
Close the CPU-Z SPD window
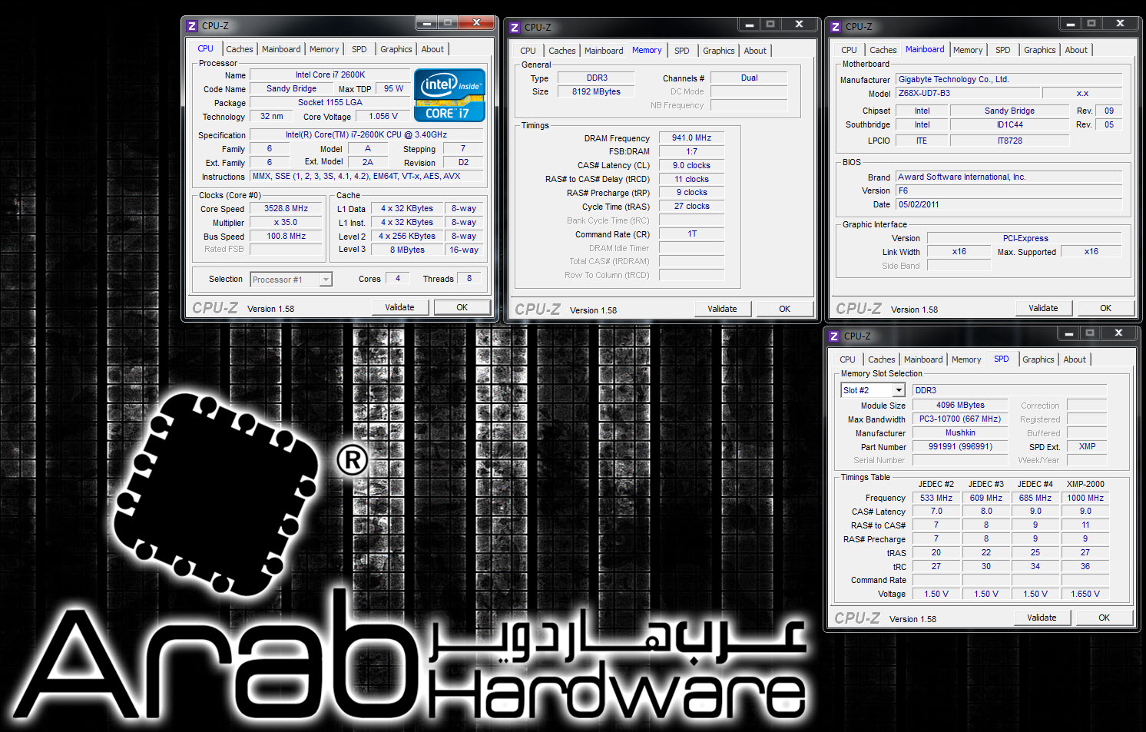point(1119,333)
